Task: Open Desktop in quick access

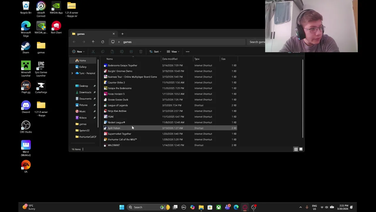Action: (83, 86)
